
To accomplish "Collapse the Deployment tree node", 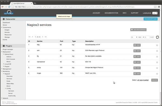I will click(x=2, y=52).
